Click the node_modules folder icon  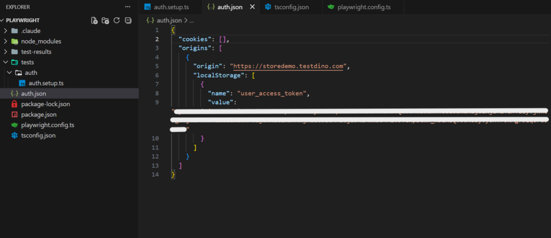15,41
